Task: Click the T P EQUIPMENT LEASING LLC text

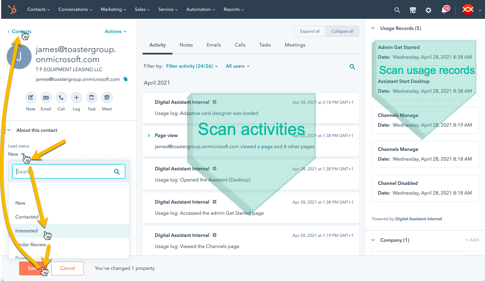Action: pyautogui.click(x=69, y=69)
